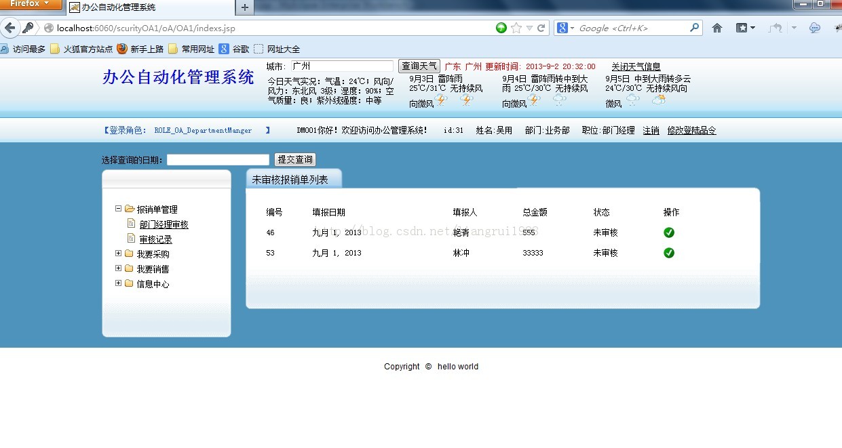The height and width of the screenshot is (448, 842).
Task: Expand the 我要采购 tree node
Action: coord(118,253)
